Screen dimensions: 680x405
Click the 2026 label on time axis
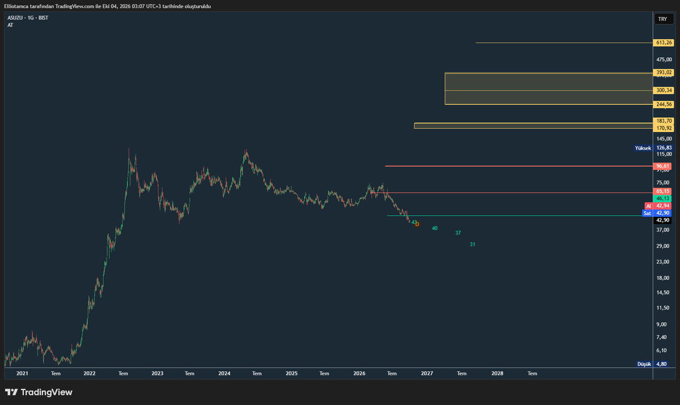359,374
